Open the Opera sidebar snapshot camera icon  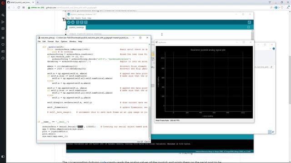coord(3,29)
